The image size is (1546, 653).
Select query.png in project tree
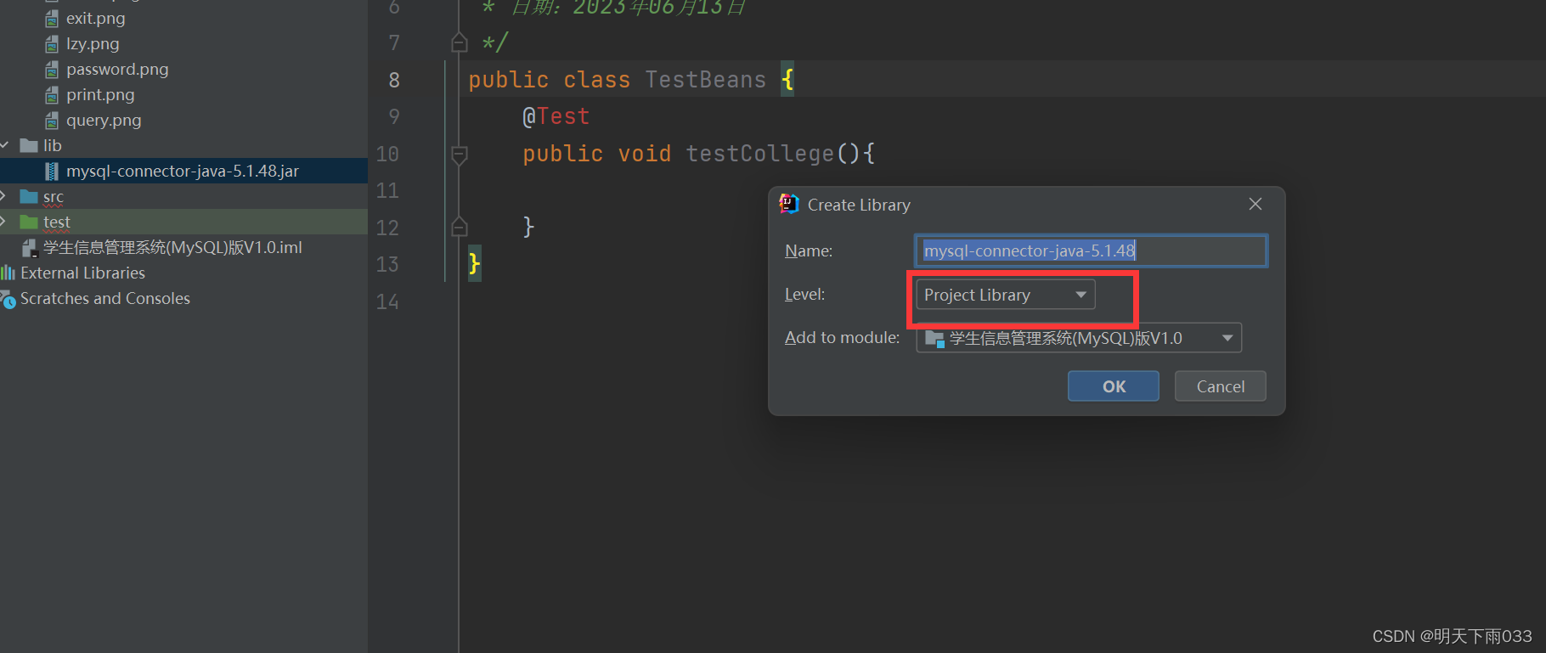pyautogui.click(x=104, y=121)
